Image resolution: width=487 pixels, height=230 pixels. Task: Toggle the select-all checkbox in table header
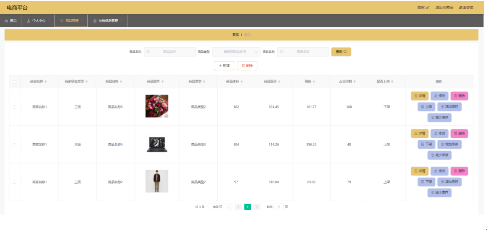click(14, 82)
